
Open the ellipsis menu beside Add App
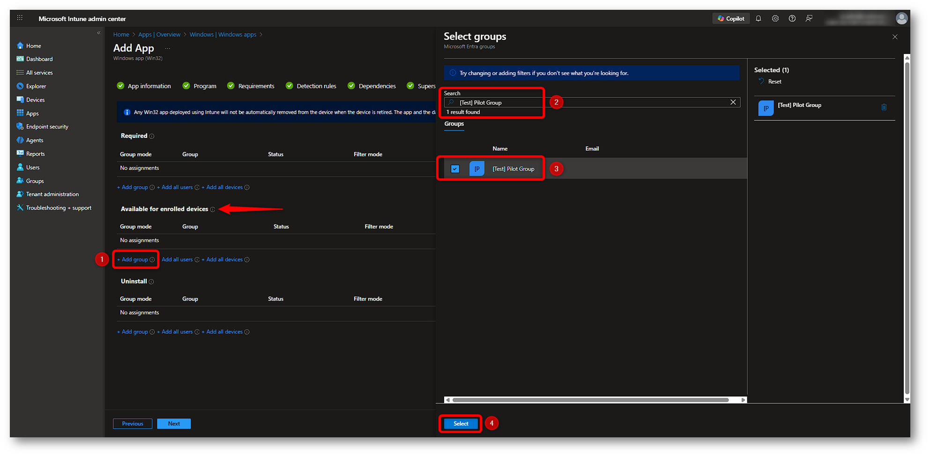click(x=167, y=48)
